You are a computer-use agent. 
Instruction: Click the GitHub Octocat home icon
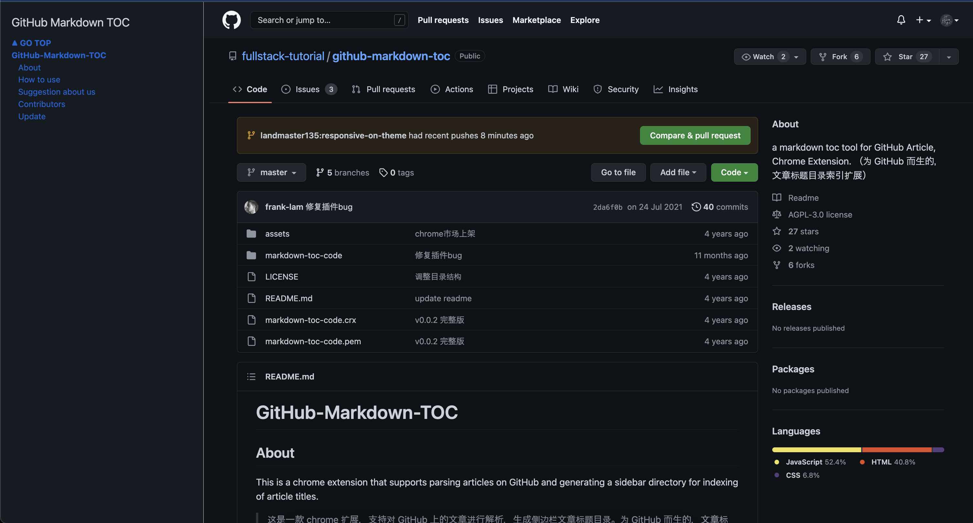point(231,20)
